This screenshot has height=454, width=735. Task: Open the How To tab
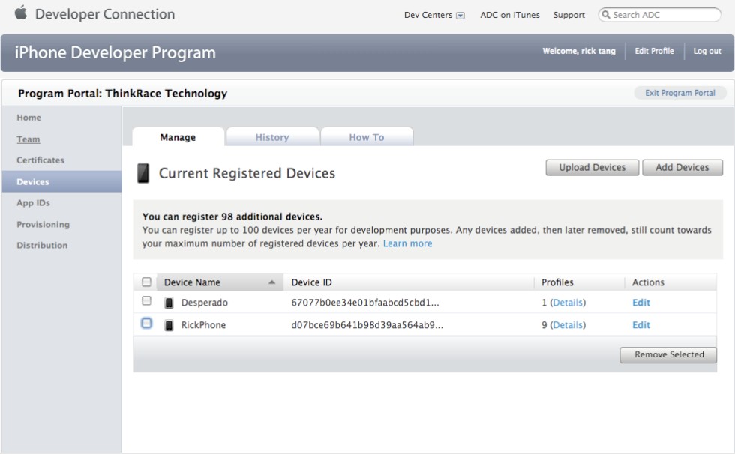(x=367, y=137)
